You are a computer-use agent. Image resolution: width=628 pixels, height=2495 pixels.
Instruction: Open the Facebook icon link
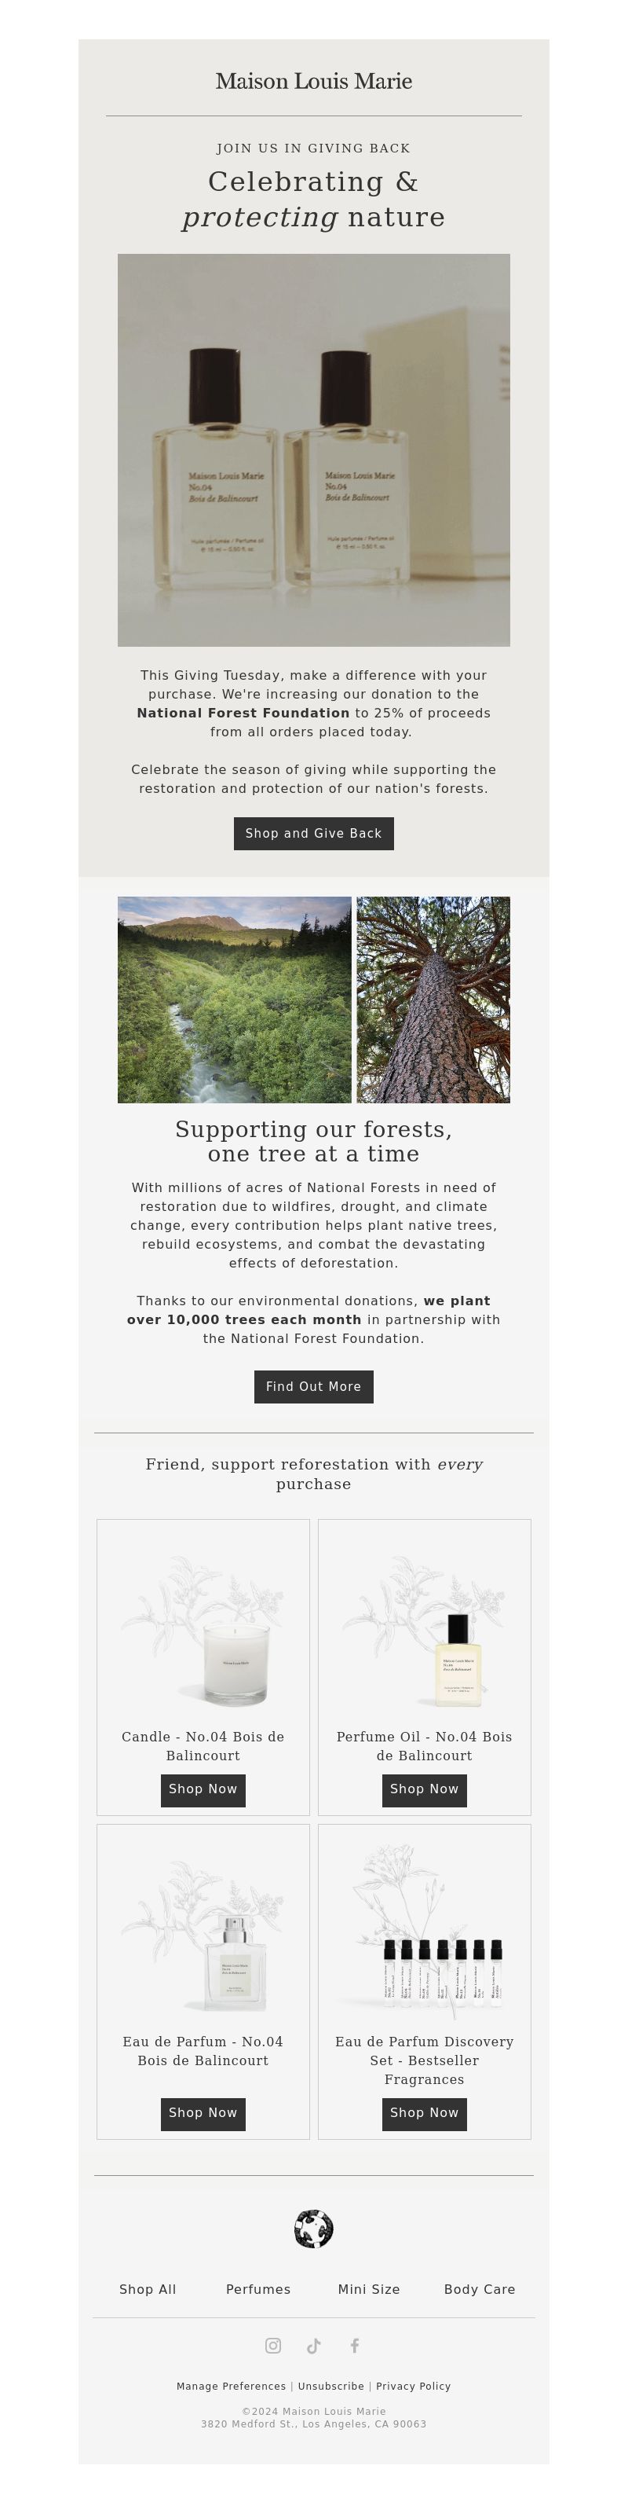[x=355, y=2345]
